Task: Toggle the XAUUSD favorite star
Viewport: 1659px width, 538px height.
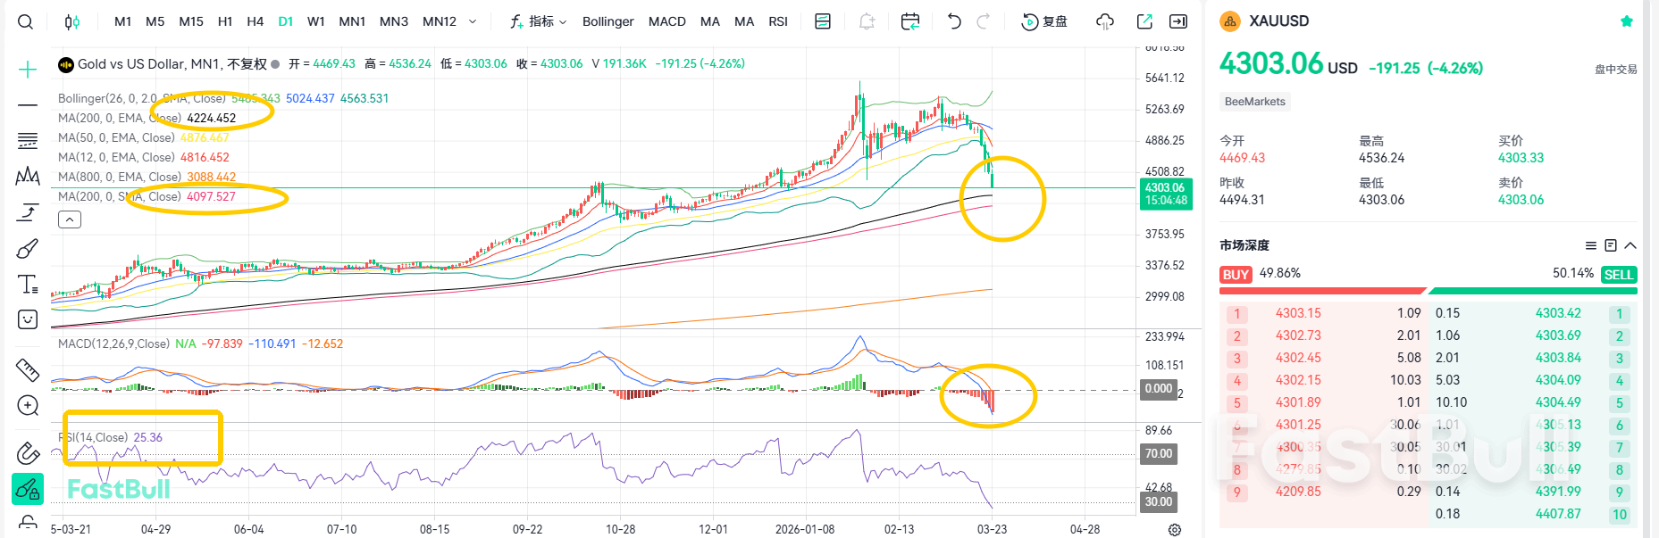Action: tap(1627, 21)
